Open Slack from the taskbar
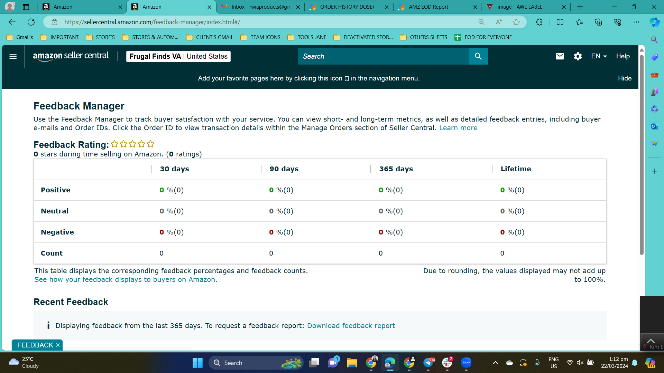The height and width of the screenshot is (373, 664). click(447, 363)
